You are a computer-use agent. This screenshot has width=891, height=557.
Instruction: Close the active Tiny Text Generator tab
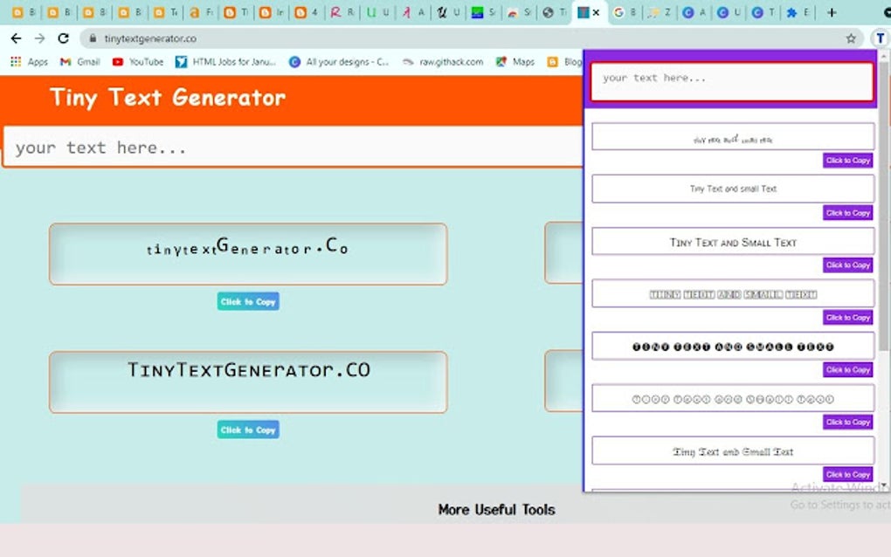click(x=596, y=12)
